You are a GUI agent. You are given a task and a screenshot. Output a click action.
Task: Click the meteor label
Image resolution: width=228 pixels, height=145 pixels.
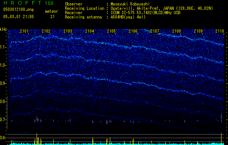(51, 11)
